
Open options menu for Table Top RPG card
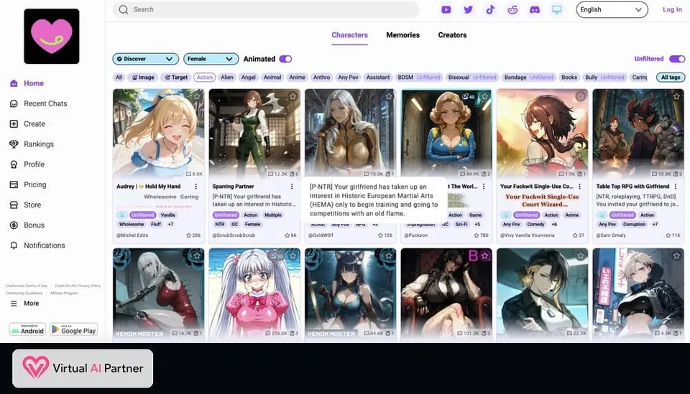[676, 187]
